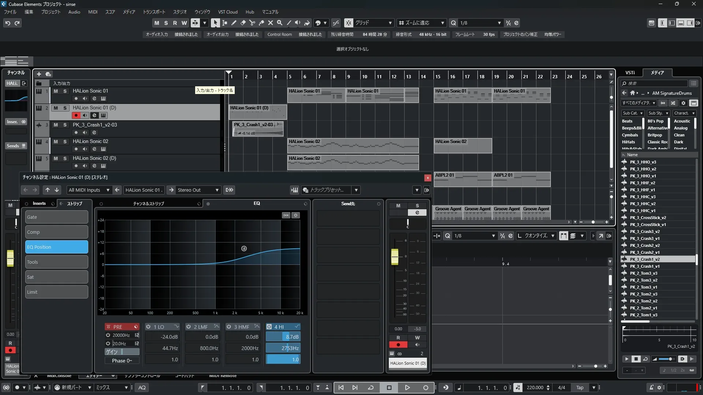Screen dimensions: 703x395
Task: Click the channel volume fader handle
Action: (x=395, y=256)
